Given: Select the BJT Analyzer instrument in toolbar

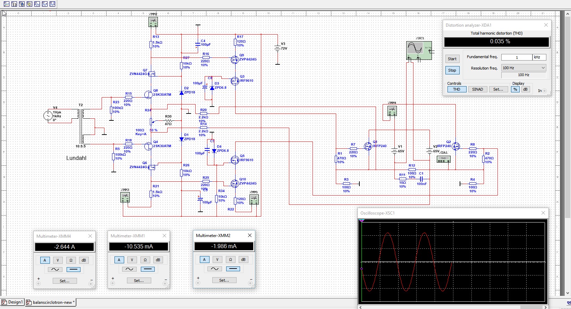Looking at the screenshot, I should [7, 4].
